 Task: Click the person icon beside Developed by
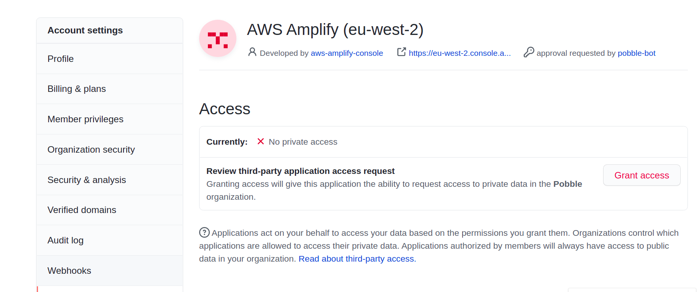[x=252, y=52]
